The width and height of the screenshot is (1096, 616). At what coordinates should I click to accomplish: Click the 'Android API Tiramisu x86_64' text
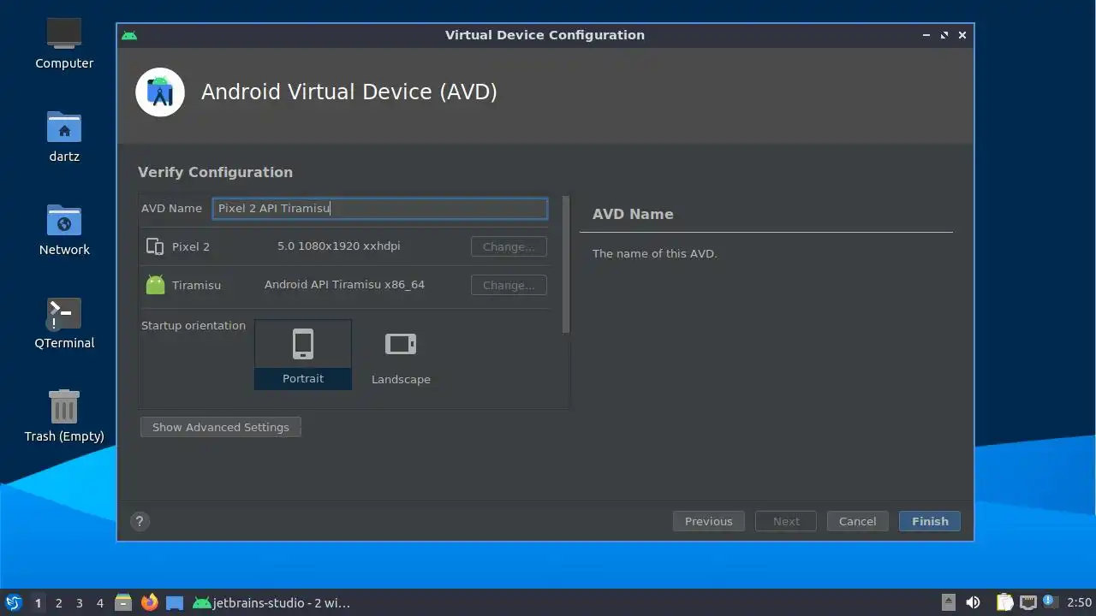coord(344,284)
